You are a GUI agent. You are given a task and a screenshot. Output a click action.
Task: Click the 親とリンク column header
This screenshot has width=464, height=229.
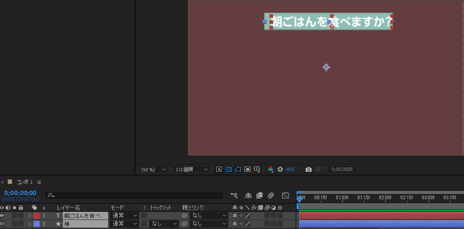coord(193,208)
